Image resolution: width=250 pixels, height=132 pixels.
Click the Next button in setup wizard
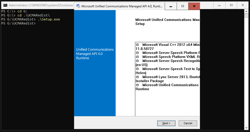(x=166, y=123)
